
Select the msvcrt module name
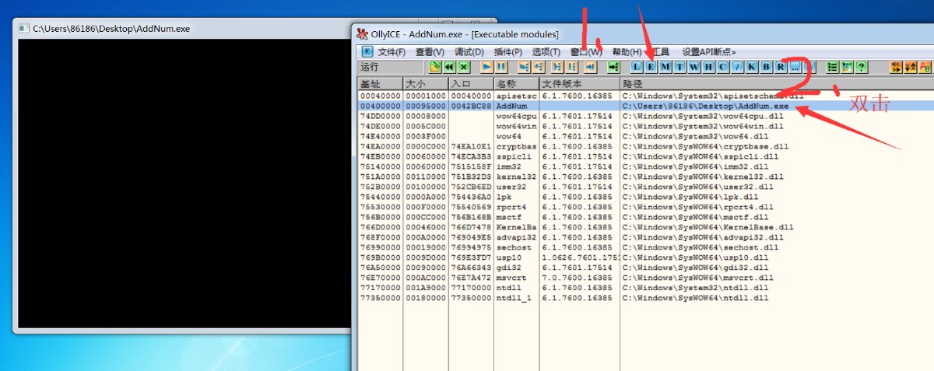pos(511,278)
